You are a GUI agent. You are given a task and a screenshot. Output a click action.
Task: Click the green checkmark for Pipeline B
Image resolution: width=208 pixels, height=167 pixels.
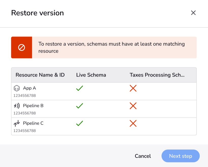tap(80, 106)
